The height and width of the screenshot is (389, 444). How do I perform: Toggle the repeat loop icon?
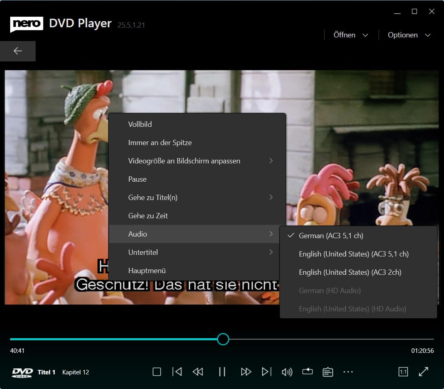(307, 372)
